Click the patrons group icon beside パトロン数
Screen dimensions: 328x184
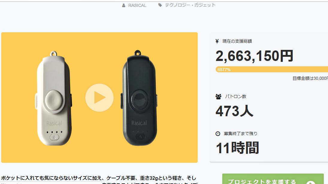[x=218, y=96]
